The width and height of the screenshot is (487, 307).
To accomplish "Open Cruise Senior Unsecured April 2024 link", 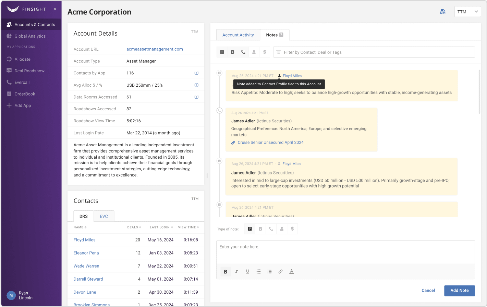I will click(270, 143).
